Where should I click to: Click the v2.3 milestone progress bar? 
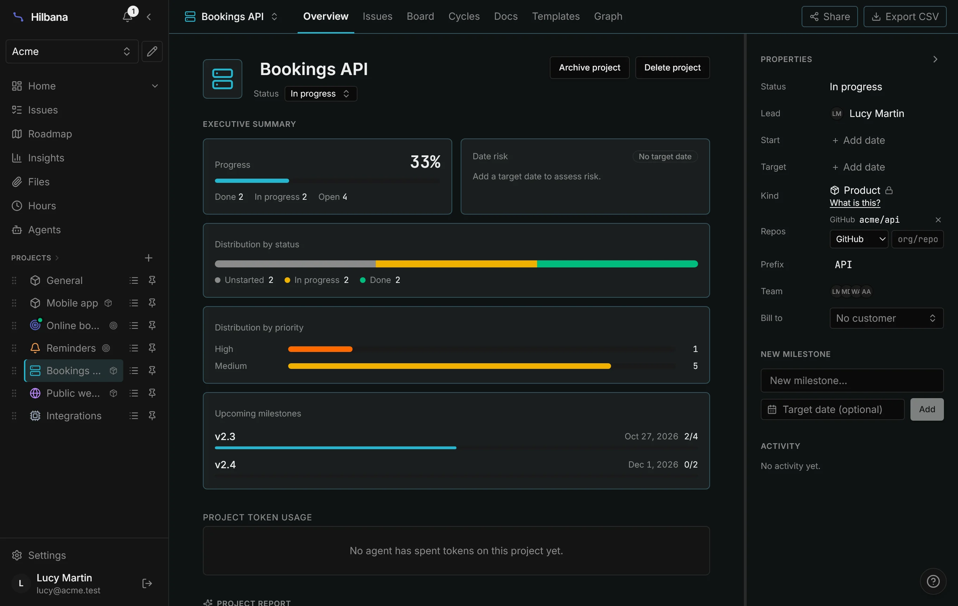pyautogui.click(x=456, y=448)
